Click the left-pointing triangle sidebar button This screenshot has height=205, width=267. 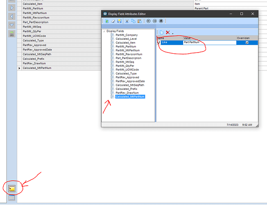click(12, 16)
